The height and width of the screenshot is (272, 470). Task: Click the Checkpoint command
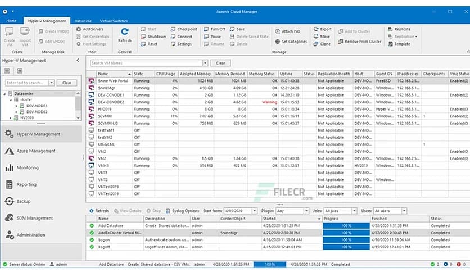coord(184,29)
